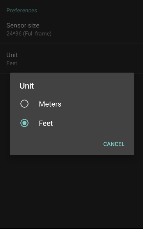Choose the Meters option label
The image size is (143, 229).
pyautogui.click(x=50, y=104)
